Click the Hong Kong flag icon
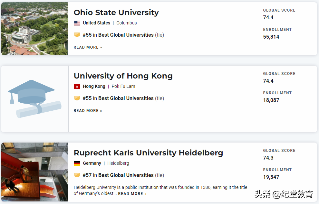 click(x=77, y=87)
